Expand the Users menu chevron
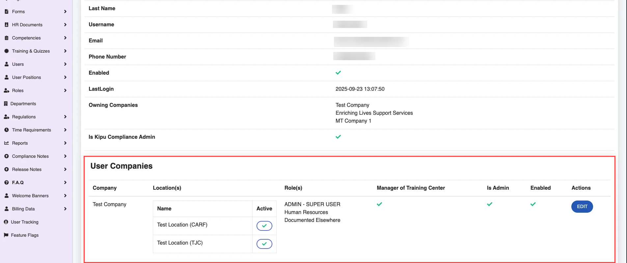 65,64
